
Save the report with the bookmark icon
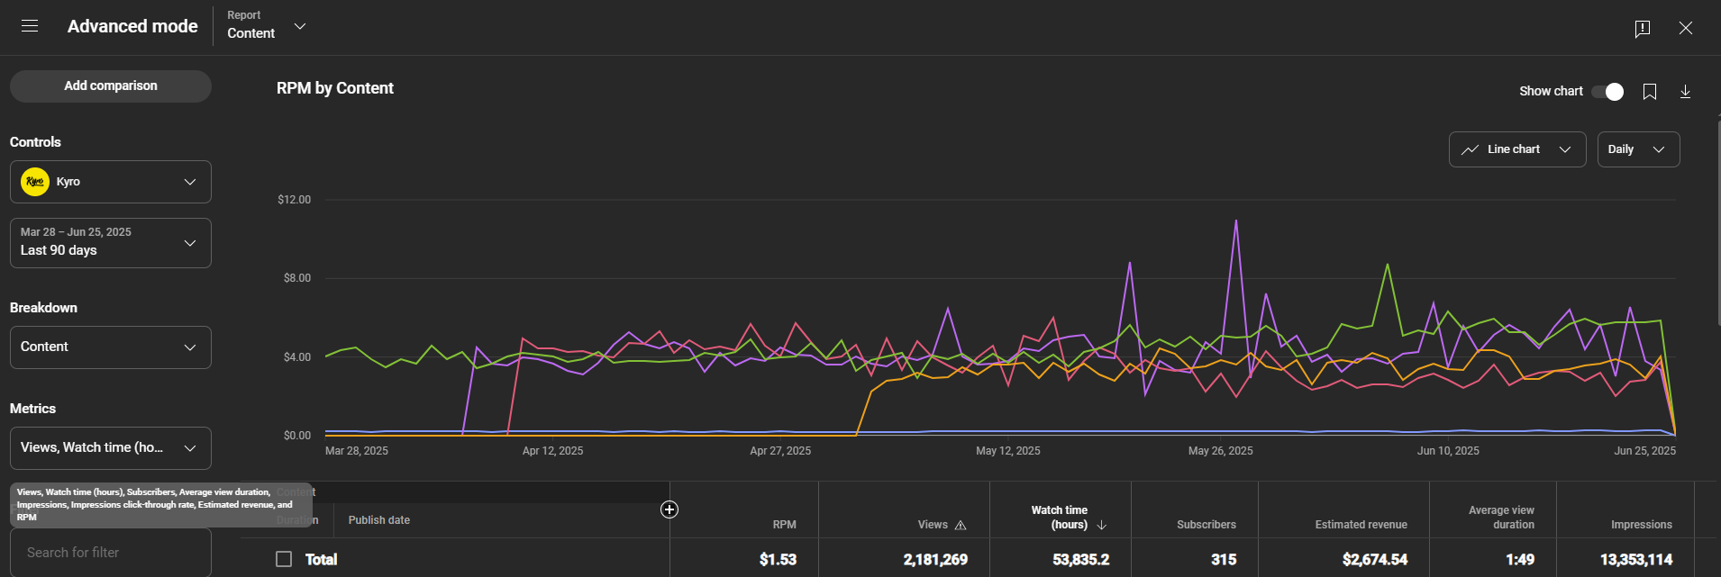pos(1650,92)
